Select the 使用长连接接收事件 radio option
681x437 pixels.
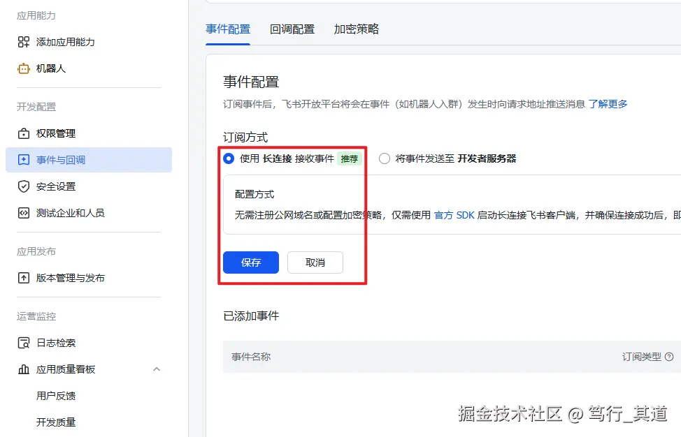coord(228,158)
